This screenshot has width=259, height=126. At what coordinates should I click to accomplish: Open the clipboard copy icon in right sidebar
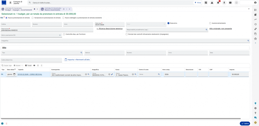coord(255,34)
